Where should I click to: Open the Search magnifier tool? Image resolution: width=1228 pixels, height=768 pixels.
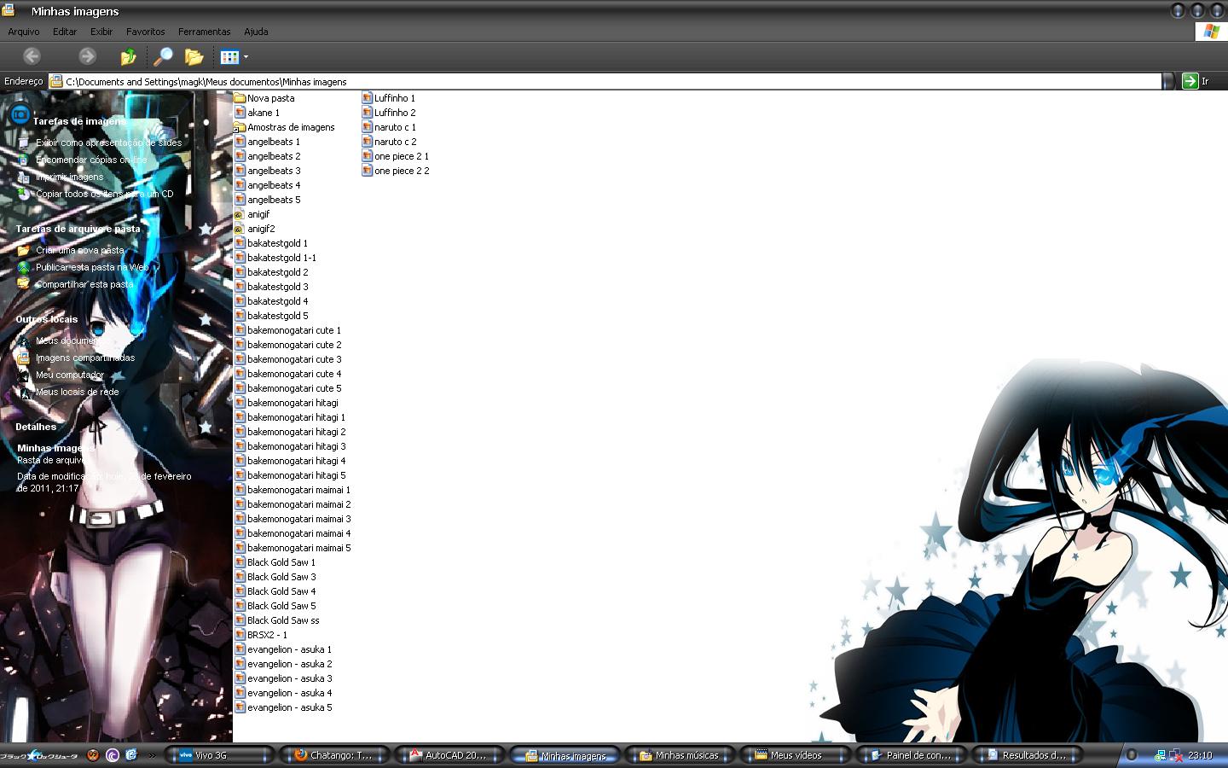(x=162, y=57)
